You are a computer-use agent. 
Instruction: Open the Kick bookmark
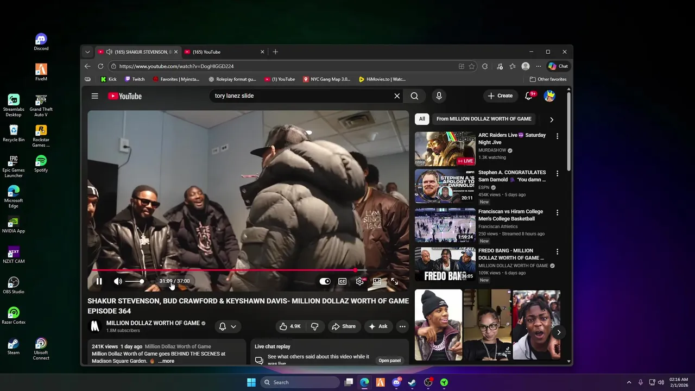[x=109, y=79]
